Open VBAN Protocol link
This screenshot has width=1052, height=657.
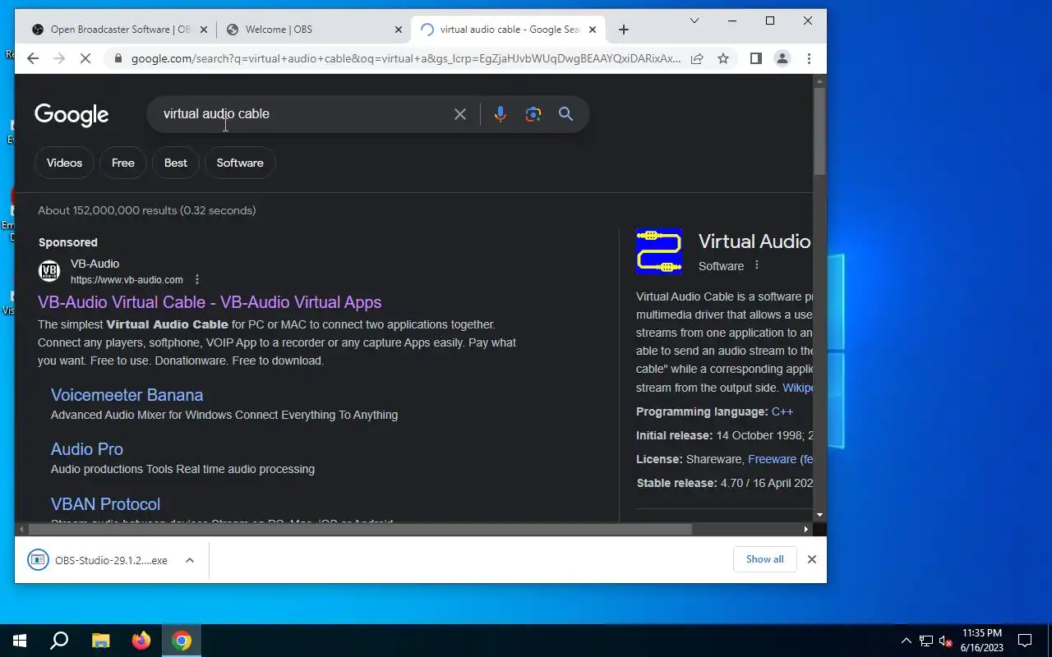click(x=105, y=504)
